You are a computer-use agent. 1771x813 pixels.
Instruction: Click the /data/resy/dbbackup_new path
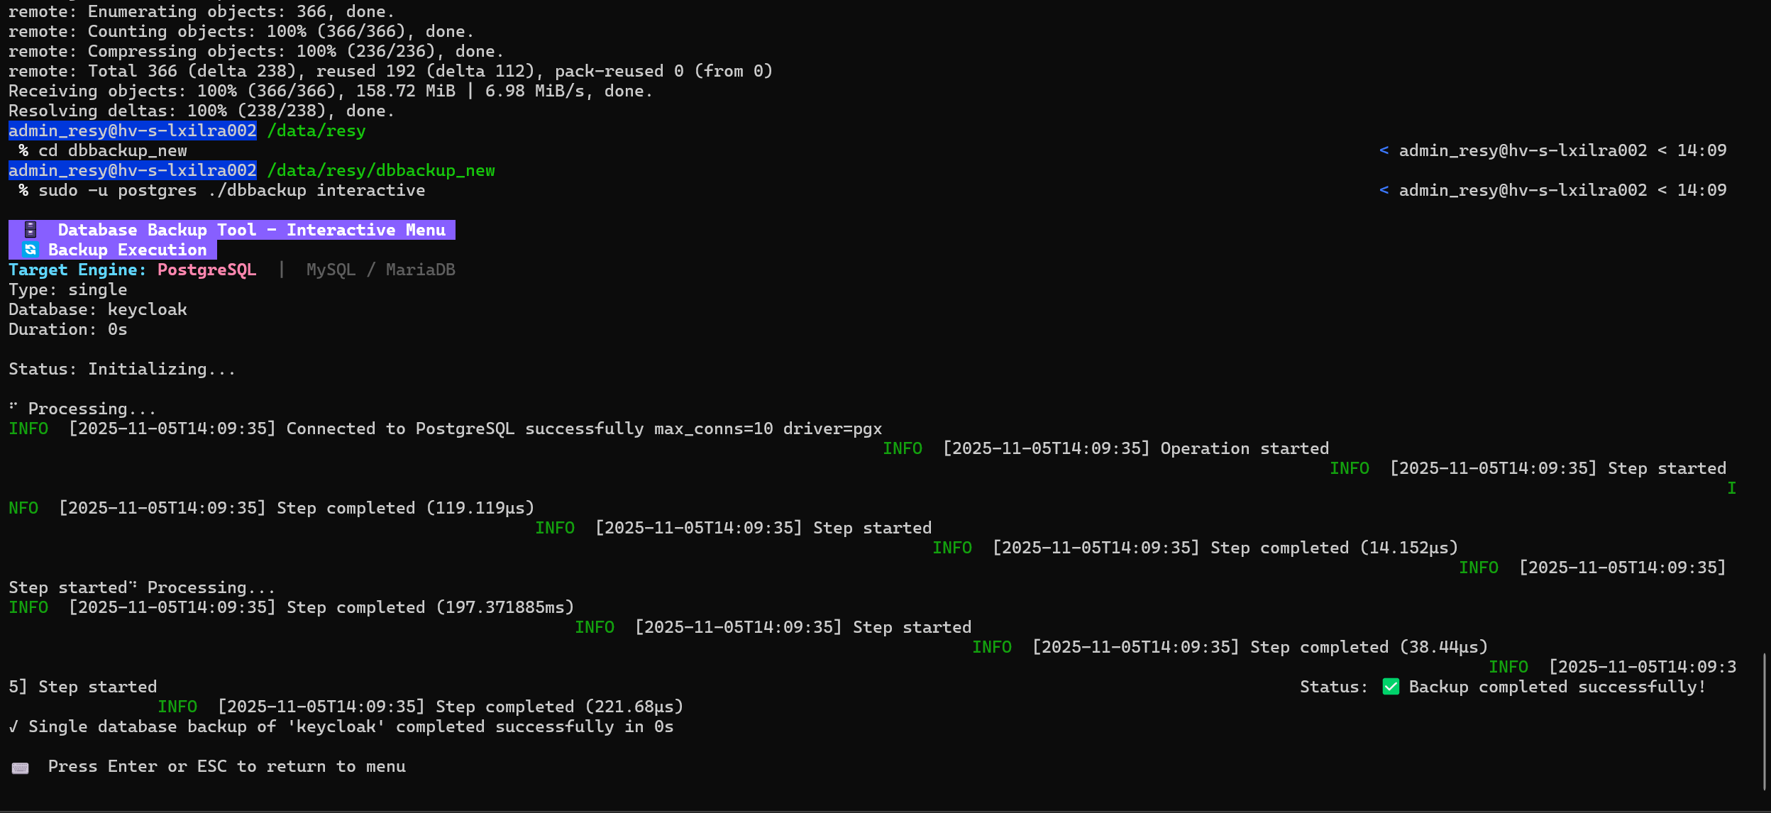point(381,170)
